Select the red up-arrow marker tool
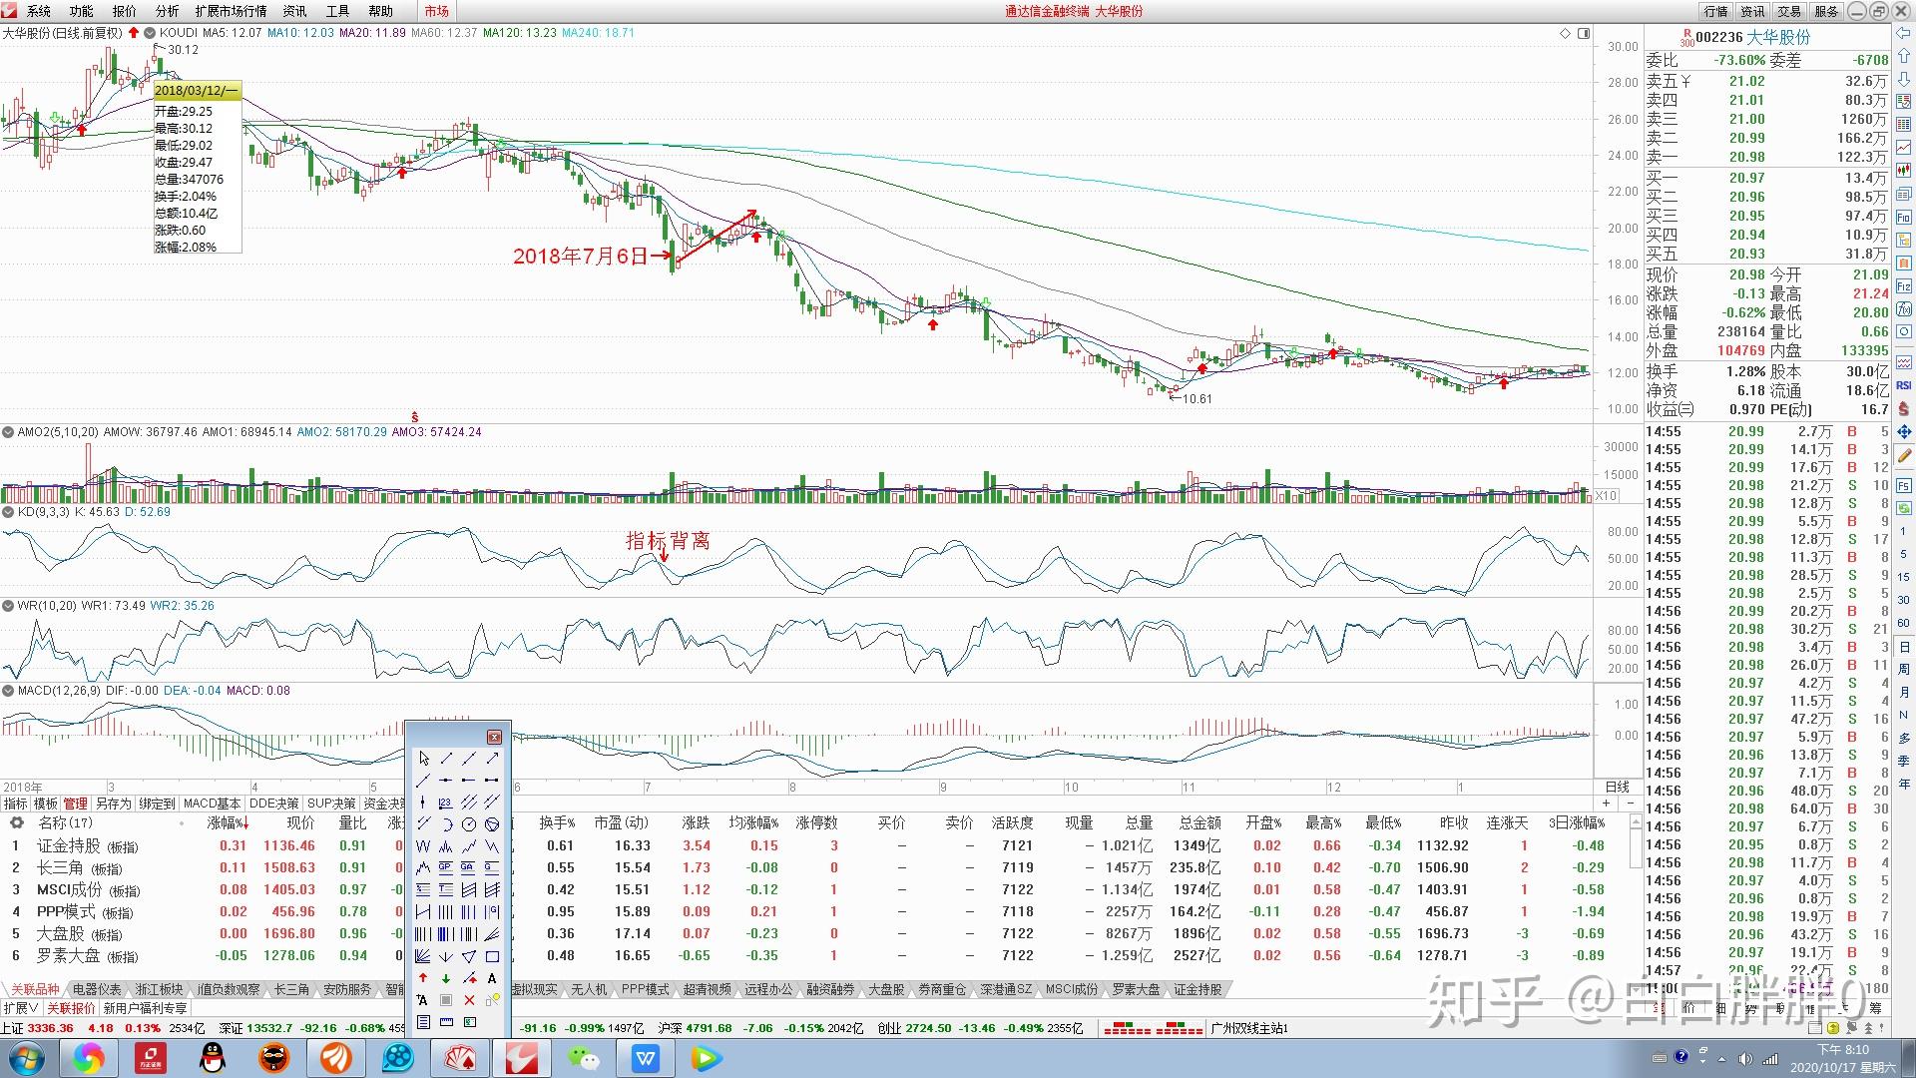Image resolution: width=1916 pixels, height=1078 pixels. 423,978
